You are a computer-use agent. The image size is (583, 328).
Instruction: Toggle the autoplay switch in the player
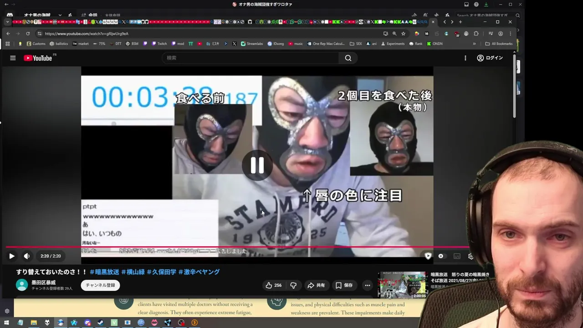[x=441, y=256]
